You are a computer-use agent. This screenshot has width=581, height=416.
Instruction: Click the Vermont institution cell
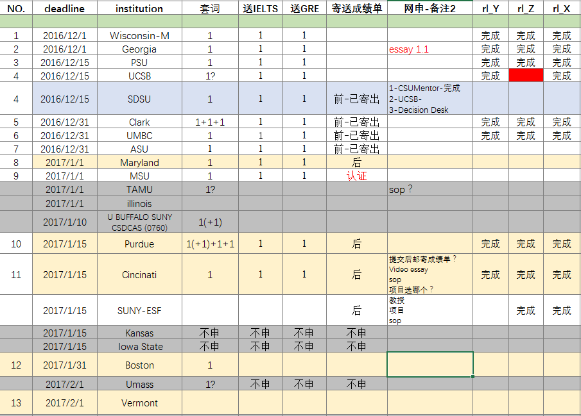coord(139,403)
